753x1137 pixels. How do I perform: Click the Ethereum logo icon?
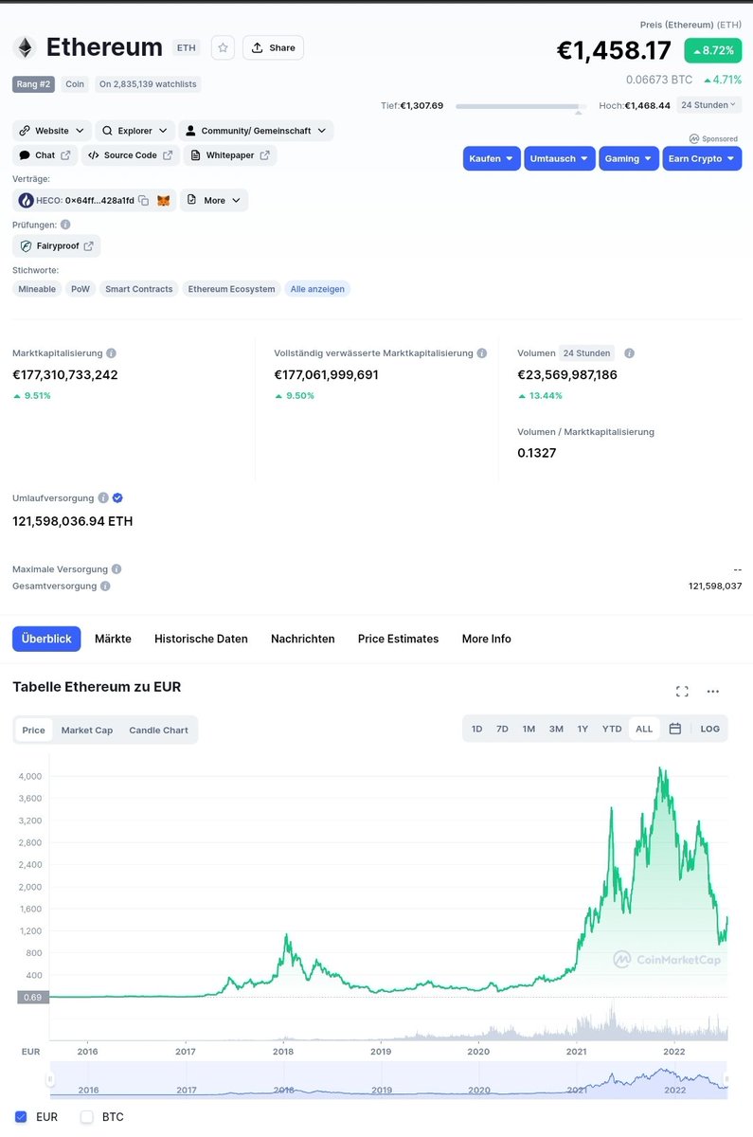click(24, 47)
